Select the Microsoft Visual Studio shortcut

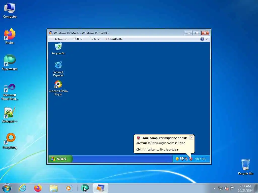10,92
